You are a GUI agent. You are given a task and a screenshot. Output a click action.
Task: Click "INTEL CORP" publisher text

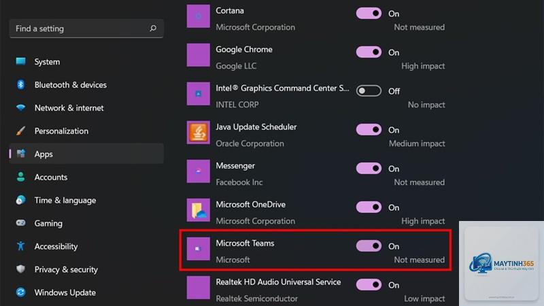(237, 105)
